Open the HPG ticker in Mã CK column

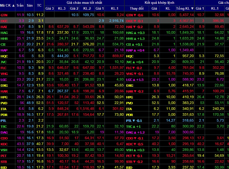[4, 97]
